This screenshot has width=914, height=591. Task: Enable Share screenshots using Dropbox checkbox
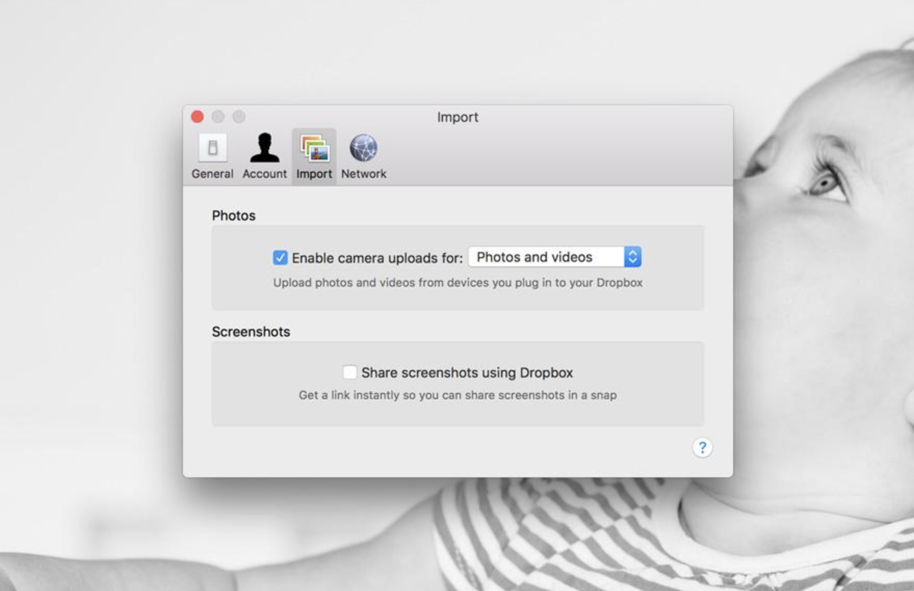click(x=350, y=372)
